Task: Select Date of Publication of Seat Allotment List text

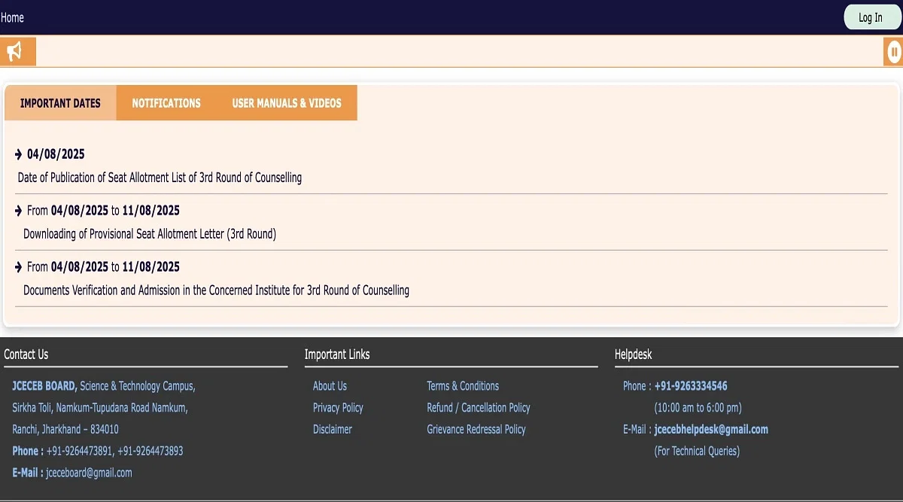Action: pyautogui.click(x=160, y=178)
